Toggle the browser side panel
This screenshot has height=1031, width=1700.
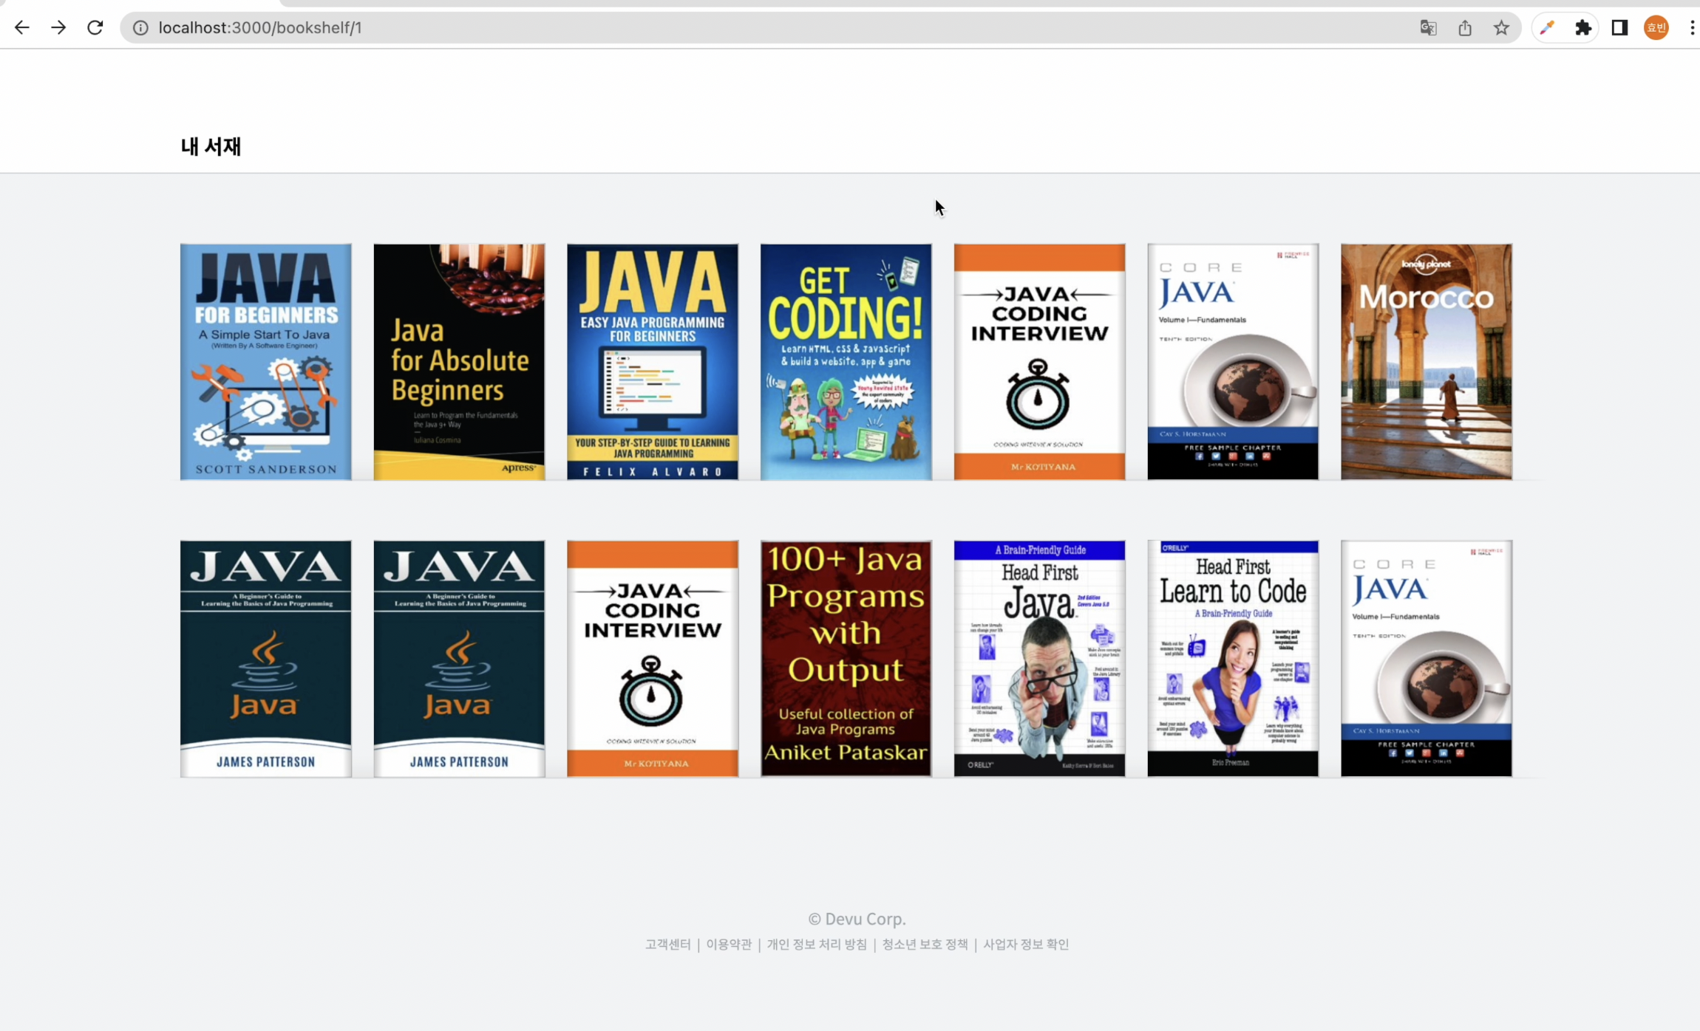point(1620,28)
